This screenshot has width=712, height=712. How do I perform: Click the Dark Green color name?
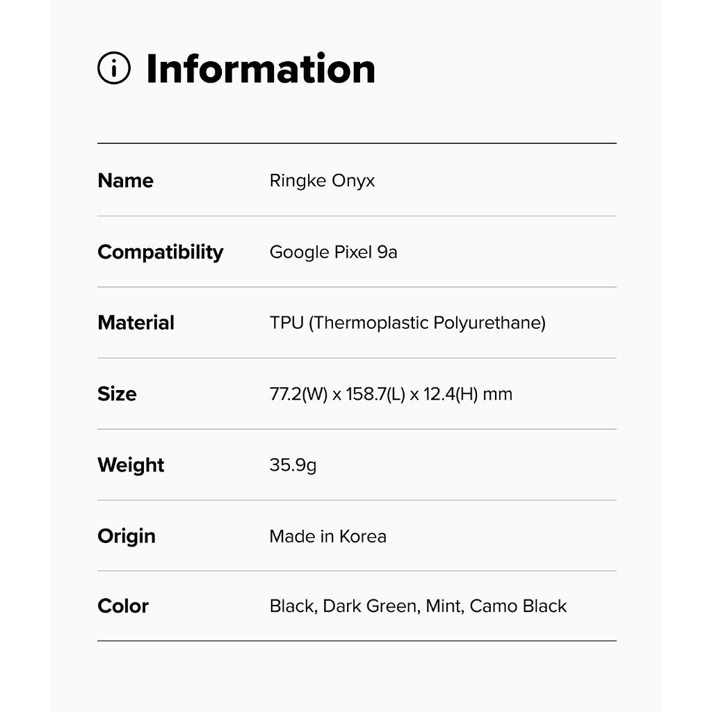tap(369, 606)
